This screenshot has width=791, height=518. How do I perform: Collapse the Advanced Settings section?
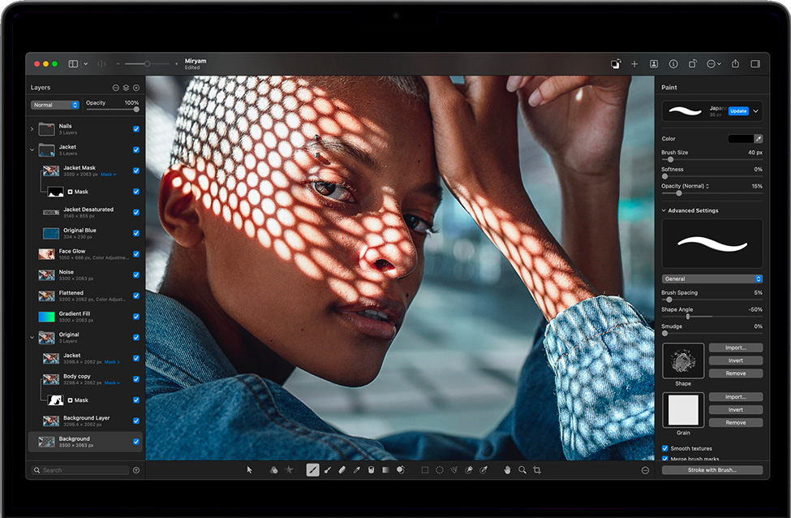(664, 210)
